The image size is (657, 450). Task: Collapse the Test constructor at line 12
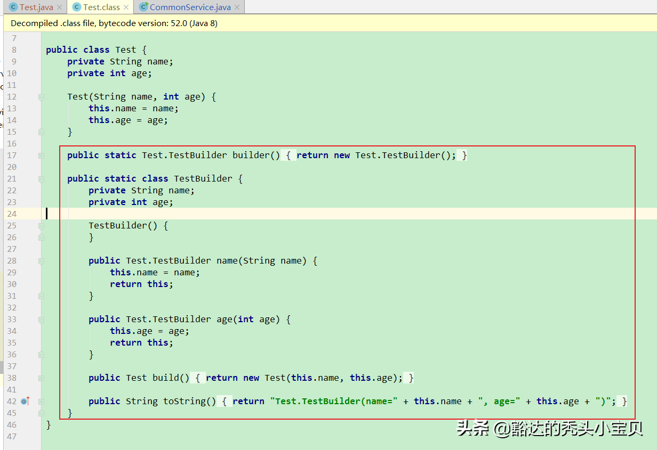41,97
